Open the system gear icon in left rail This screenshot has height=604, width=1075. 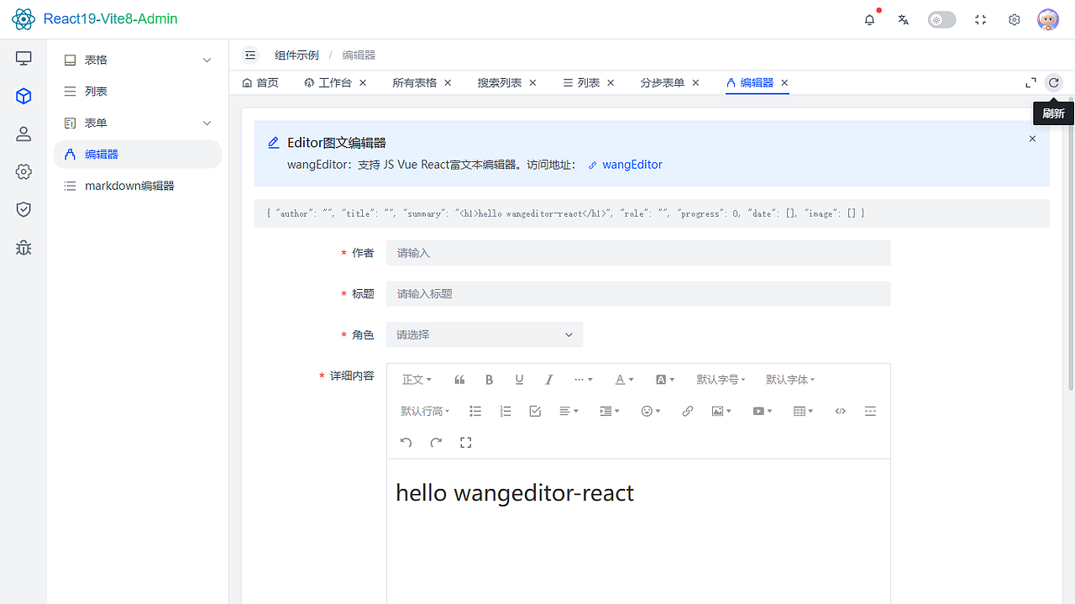tap(24, 171)
